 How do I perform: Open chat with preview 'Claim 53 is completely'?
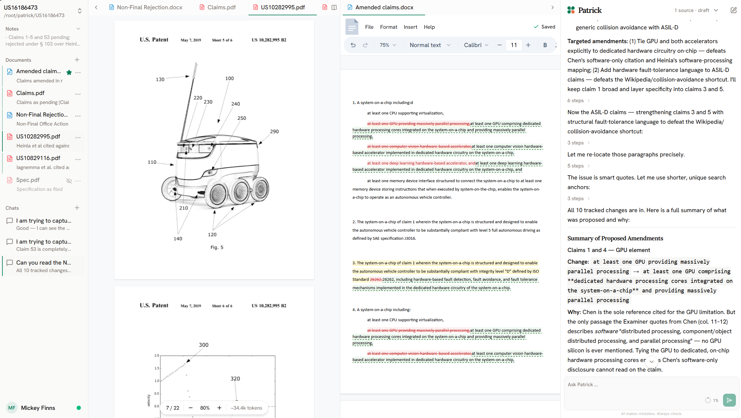click(x=43, y=245)
